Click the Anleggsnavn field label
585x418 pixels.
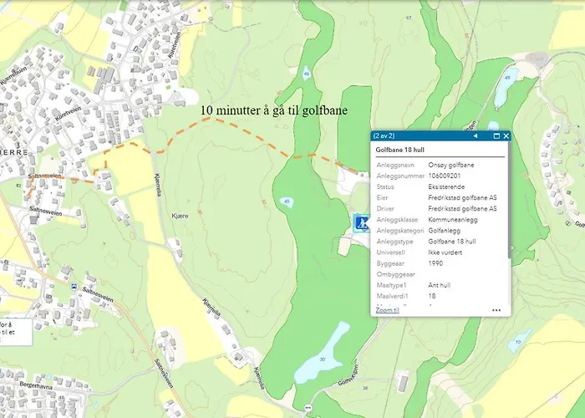click(x=394, y=165)
